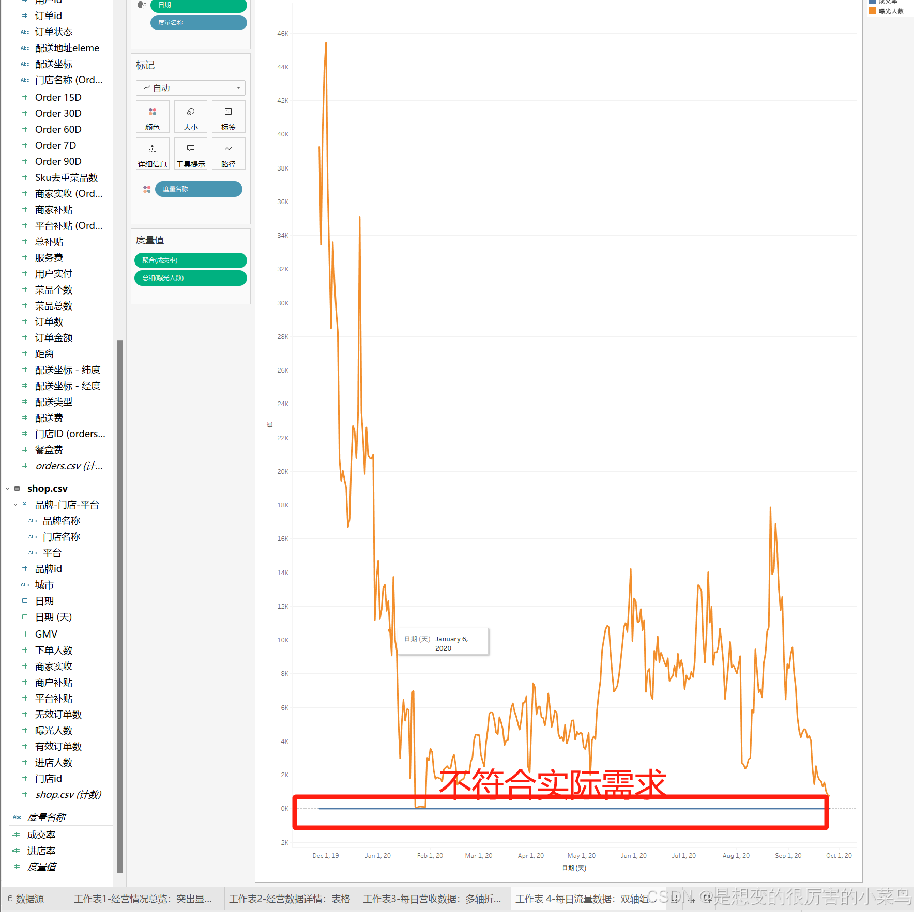Select the Sku去重菜品数 field
This screenshot has width=914, height=912.
pos(66,178)
